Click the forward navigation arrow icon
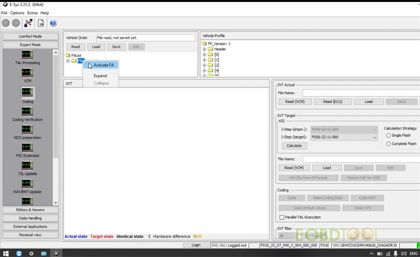Image resolution: width=420 pixels, height=257 pixels. (x=16, y=23)
